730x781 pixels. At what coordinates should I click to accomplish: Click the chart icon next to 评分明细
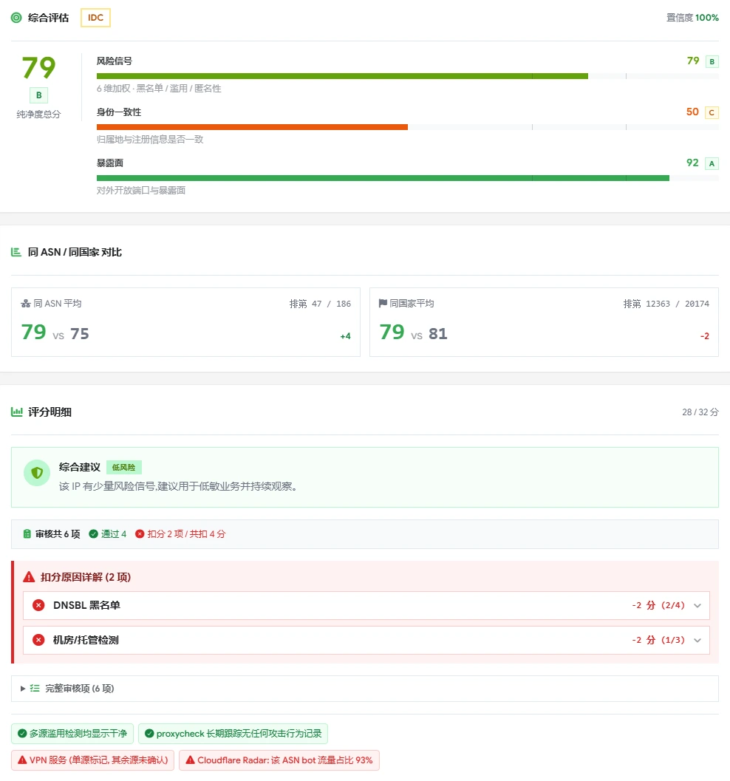[16, 412]
